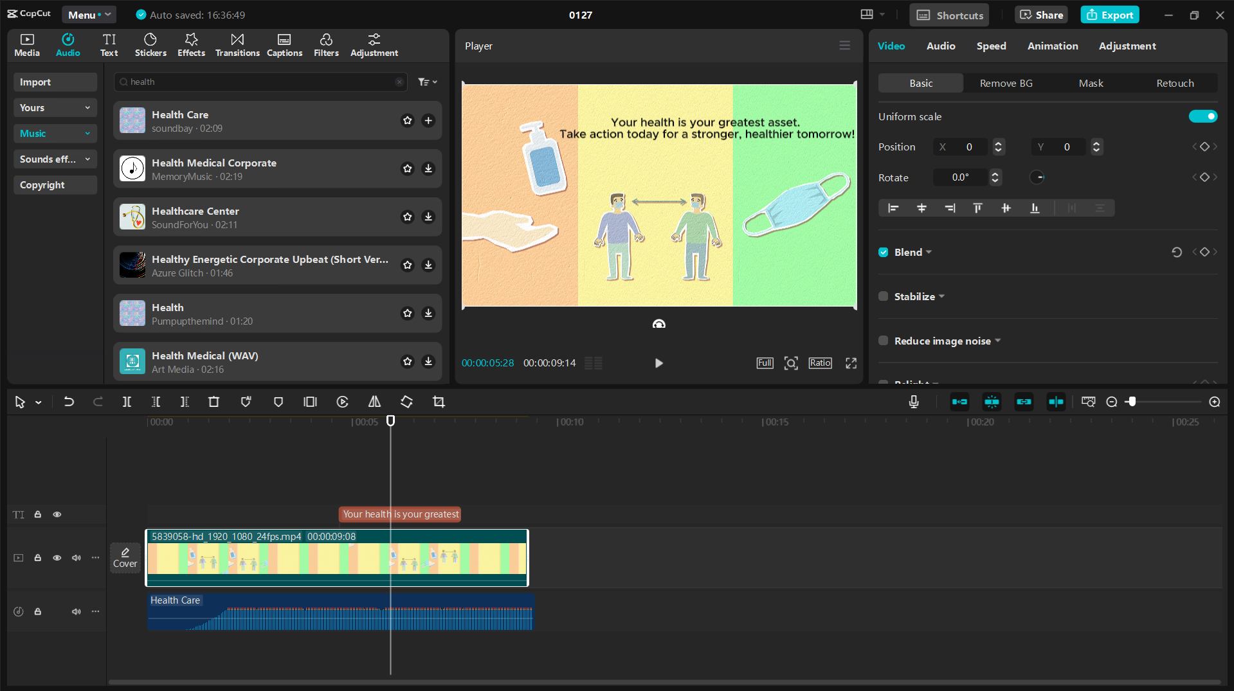Click the Crop tool in the timeline toolbar

click(x=439, y=401)
